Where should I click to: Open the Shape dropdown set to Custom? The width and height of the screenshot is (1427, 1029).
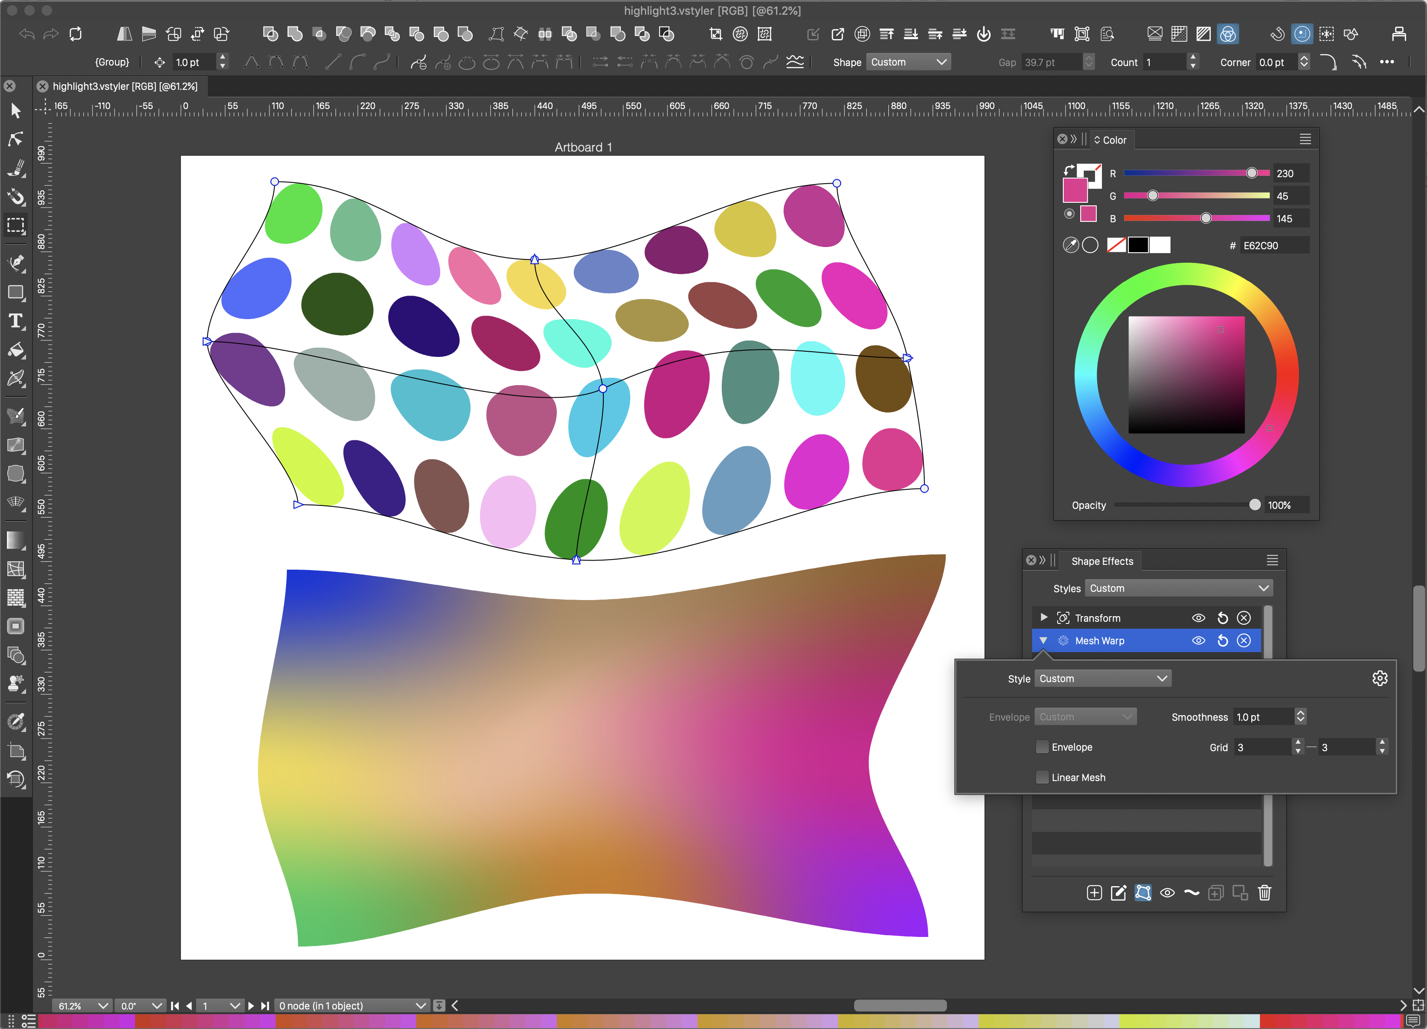point(908,62)
